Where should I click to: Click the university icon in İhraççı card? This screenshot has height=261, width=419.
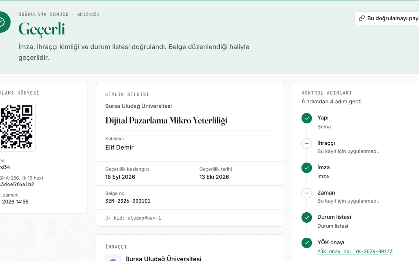(x=113, y=259)
